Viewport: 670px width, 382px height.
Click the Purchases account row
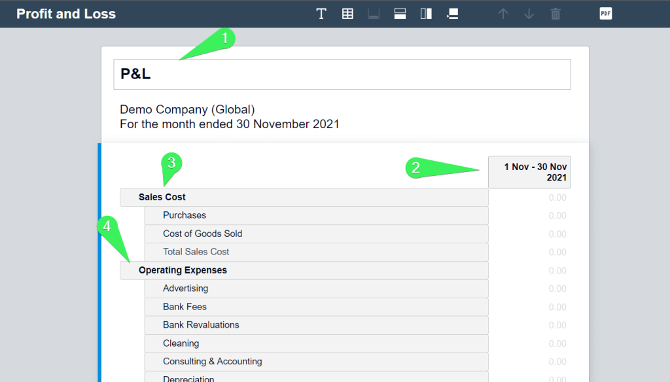316,215
